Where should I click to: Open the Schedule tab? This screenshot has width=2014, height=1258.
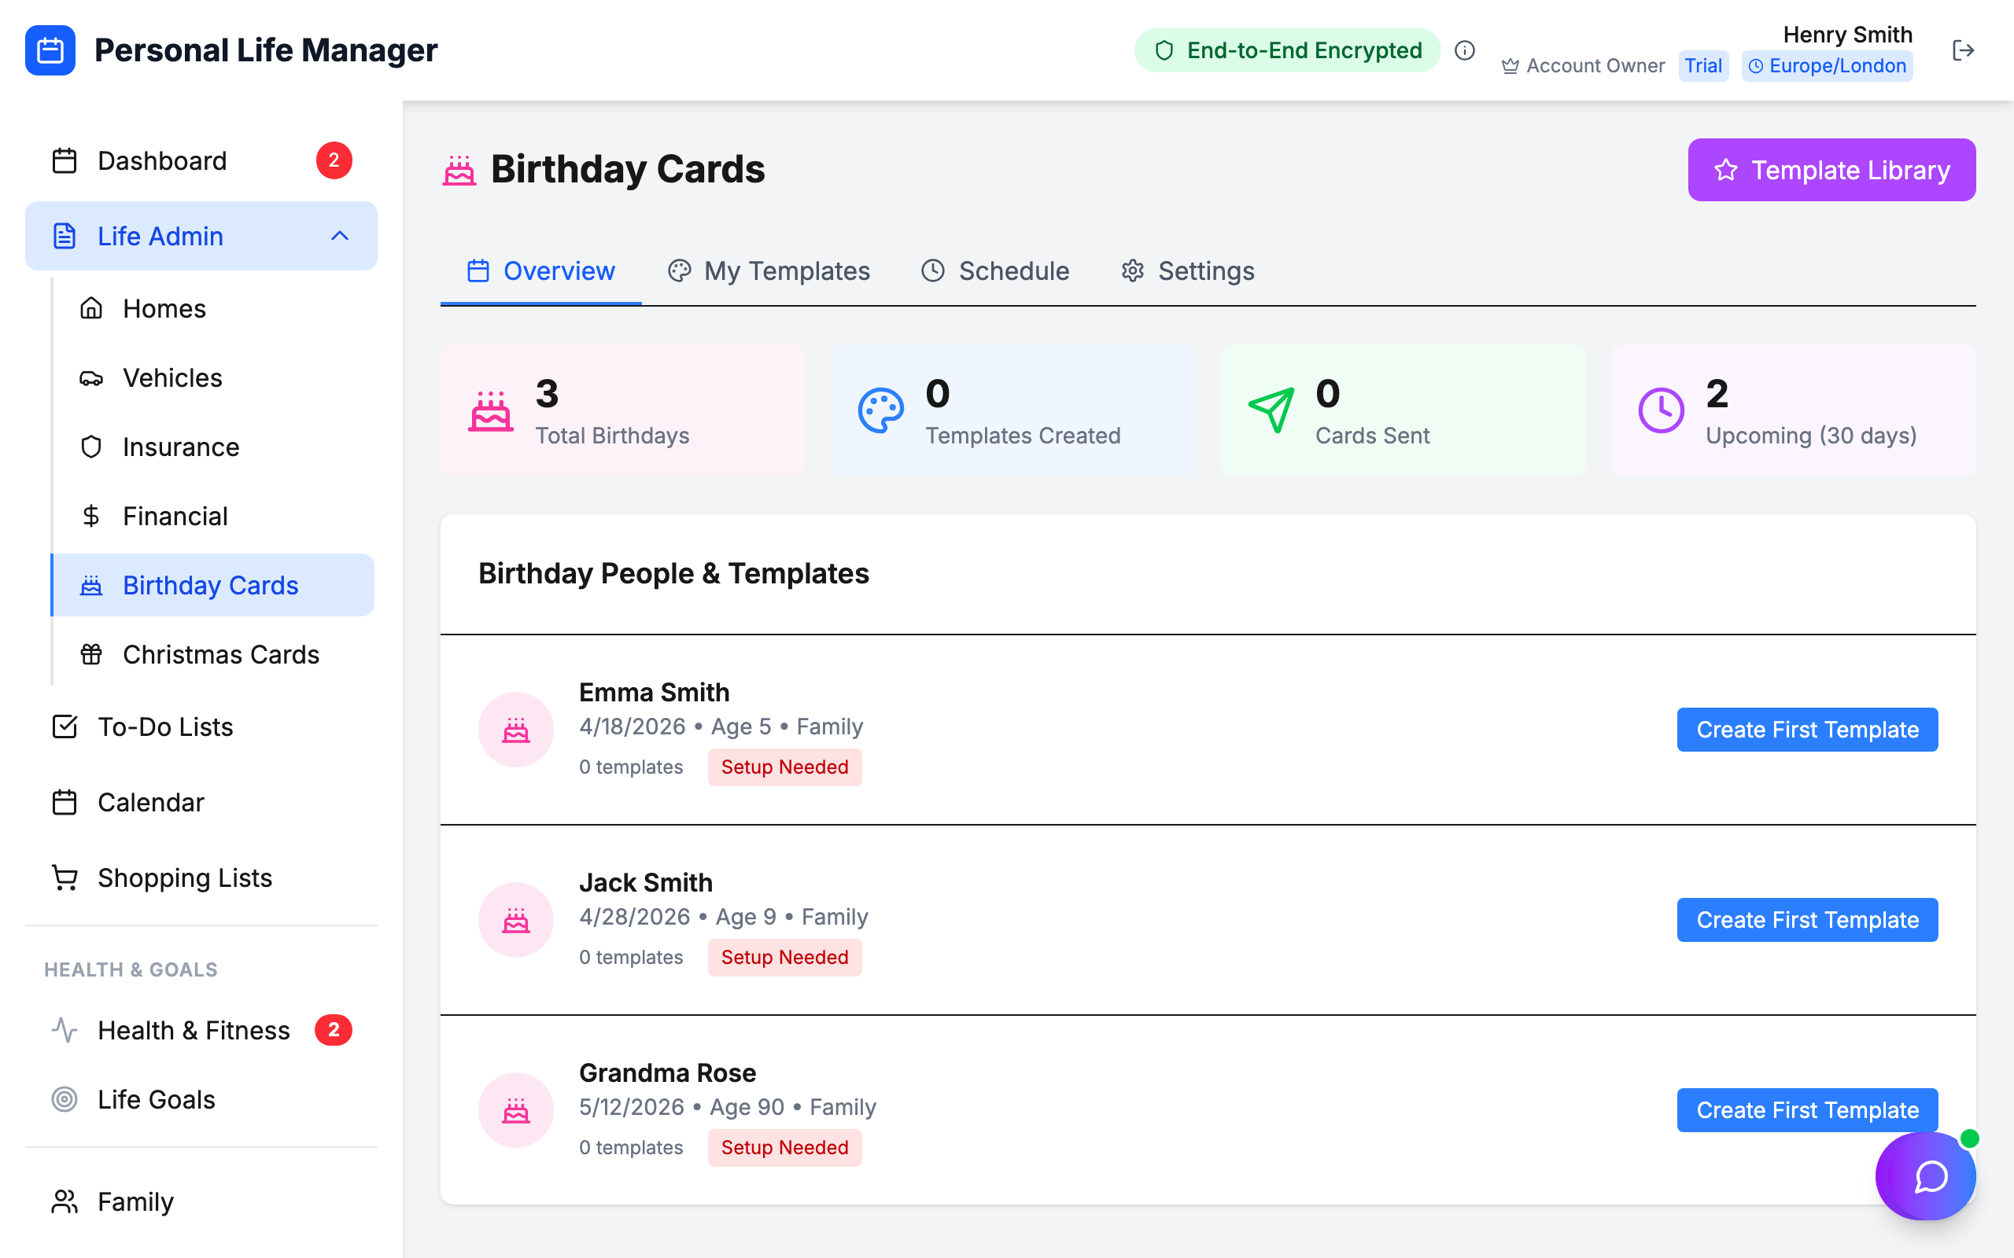click(x=994, y=270)
